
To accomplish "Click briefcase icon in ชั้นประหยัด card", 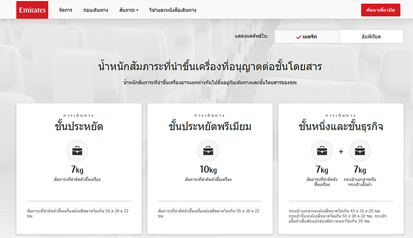I will click(x=77, y=151).
